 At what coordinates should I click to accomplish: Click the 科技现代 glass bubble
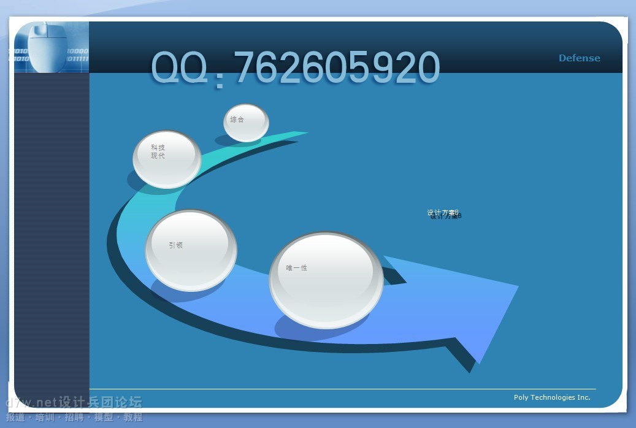tap(167, 159)
